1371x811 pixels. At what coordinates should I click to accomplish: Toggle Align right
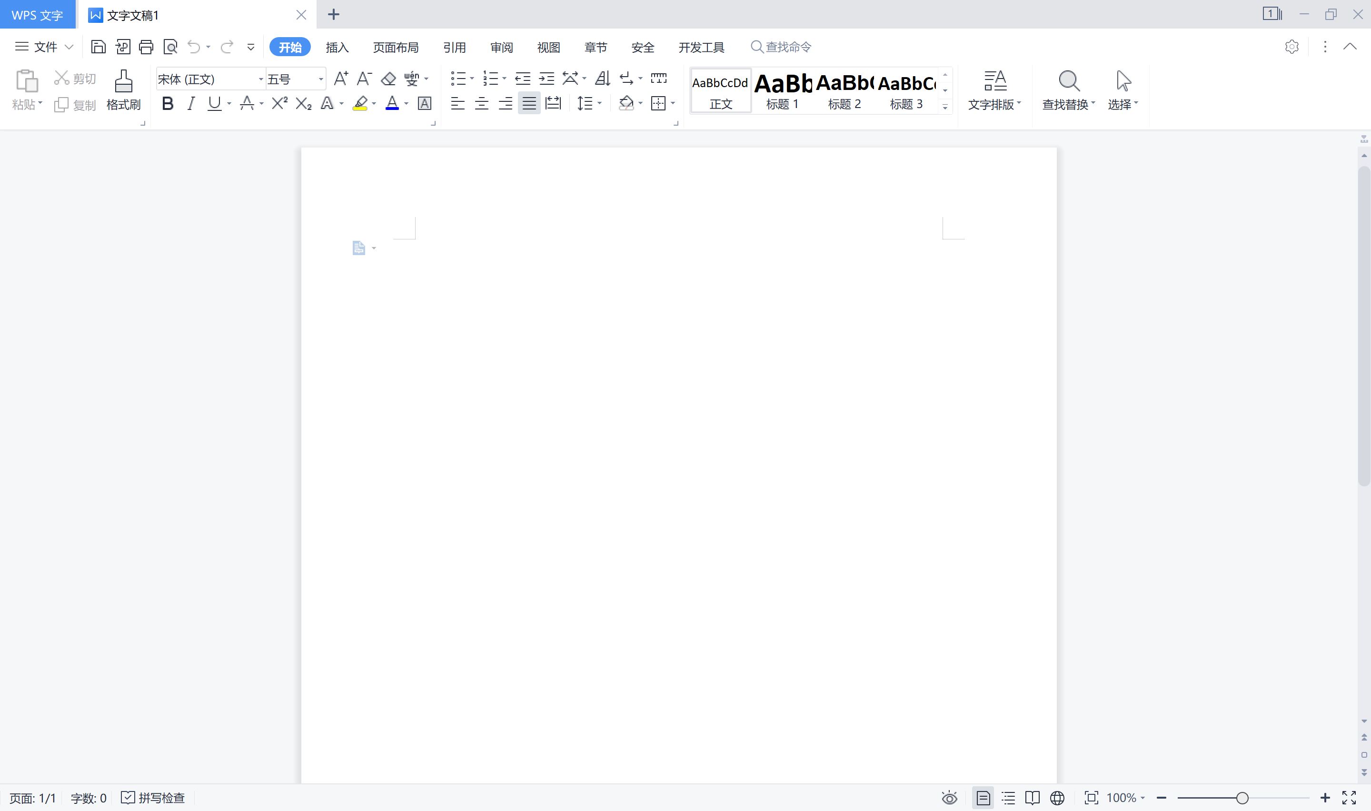[x=506, y=103]
